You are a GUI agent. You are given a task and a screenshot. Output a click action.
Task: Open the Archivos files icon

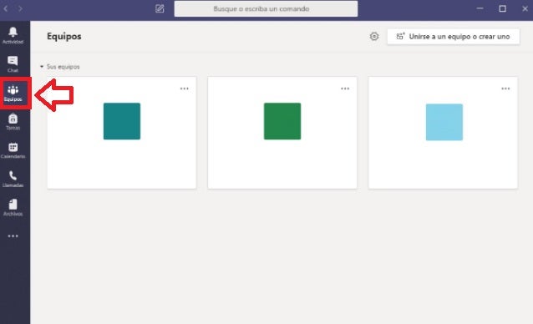point(13,207)
